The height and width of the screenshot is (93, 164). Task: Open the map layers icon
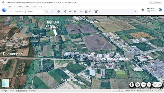coord(75,12)
